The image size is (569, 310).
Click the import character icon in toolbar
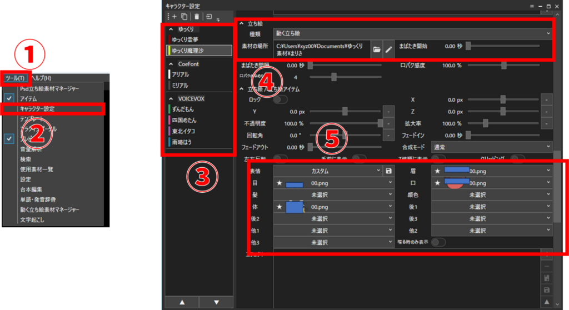coord(209,16)
